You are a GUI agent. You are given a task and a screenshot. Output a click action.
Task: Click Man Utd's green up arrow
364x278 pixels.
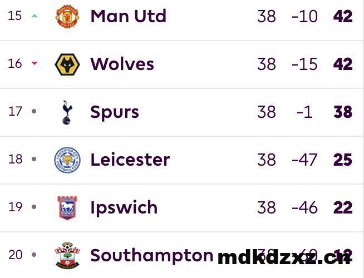point(35,16)
